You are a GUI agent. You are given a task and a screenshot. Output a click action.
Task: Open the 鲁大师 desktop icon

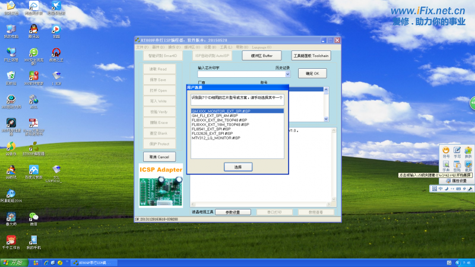coord(11,219)
